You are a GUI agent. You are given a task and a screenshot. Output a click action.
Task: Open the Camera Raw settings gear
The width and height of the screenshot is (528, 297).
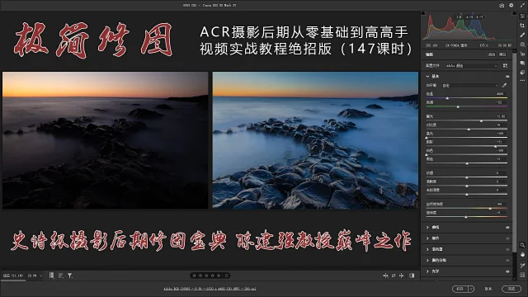tap(511, 6)
